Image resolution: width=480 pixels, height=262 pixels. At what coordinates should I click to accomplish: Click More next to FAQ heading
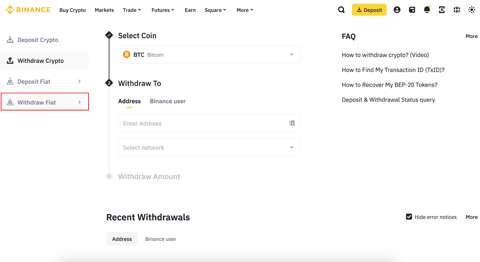pyautogui.click(x=472, y=36)
